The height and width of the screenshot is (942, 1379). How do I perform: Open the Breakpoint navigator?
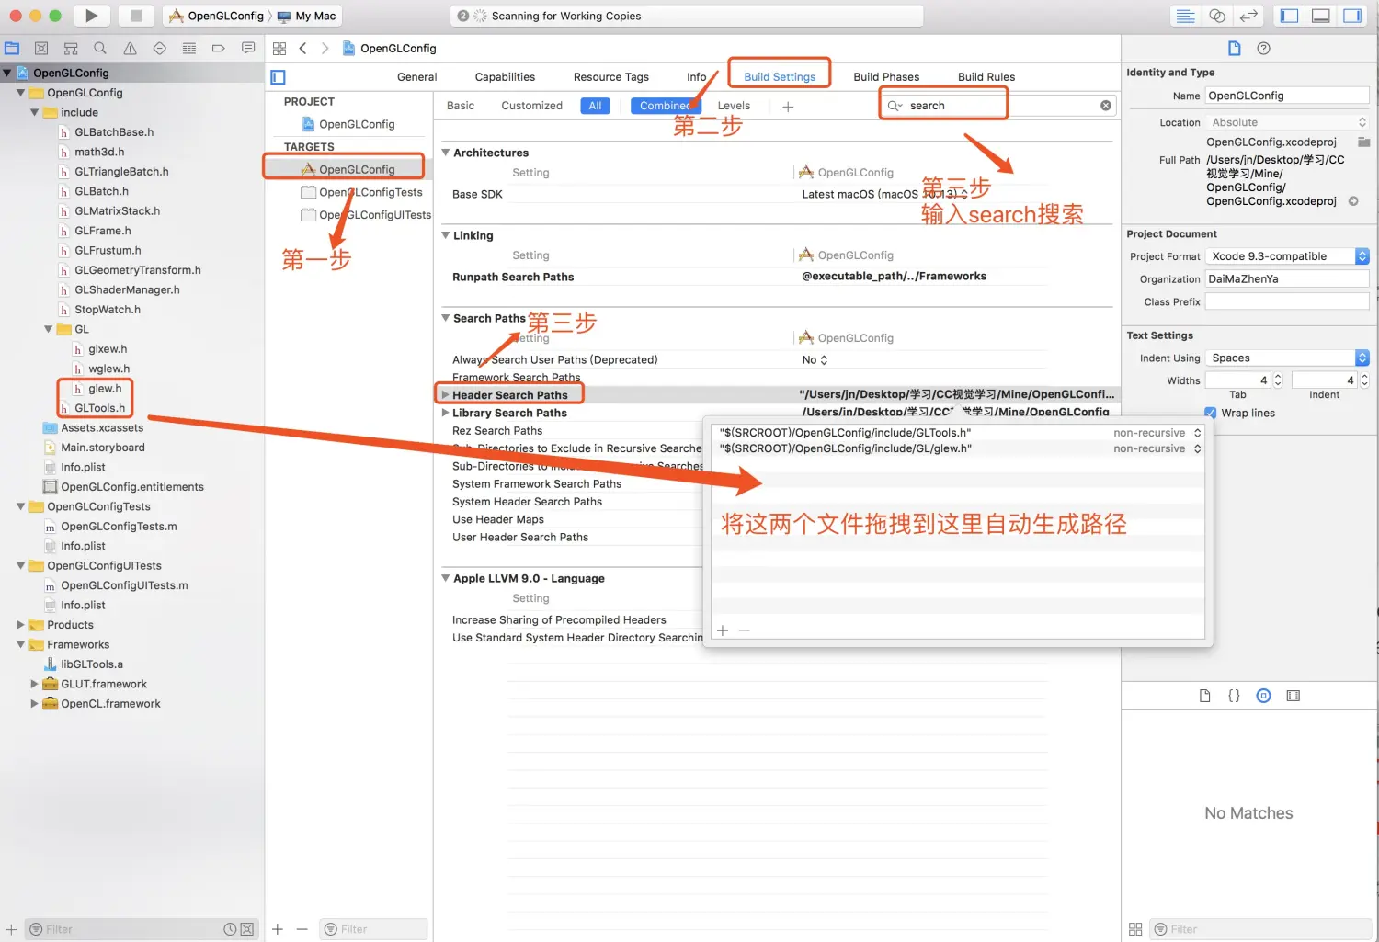click(x=218, y=49)
